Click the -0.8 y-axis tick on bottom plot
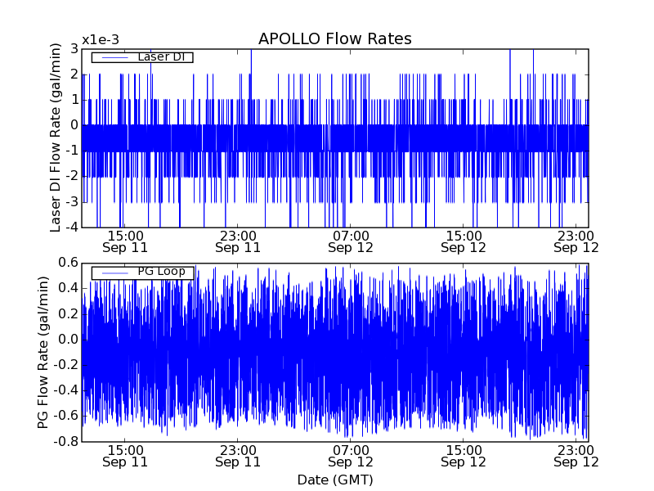This screenshot has height=491, width=654. [x=66, y=441]
